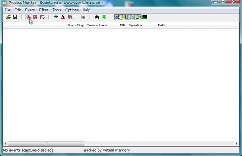Click the right scroll arrow
Image resolution: width=242 pixels, height=156 pixels.
[x=236, y=144]
